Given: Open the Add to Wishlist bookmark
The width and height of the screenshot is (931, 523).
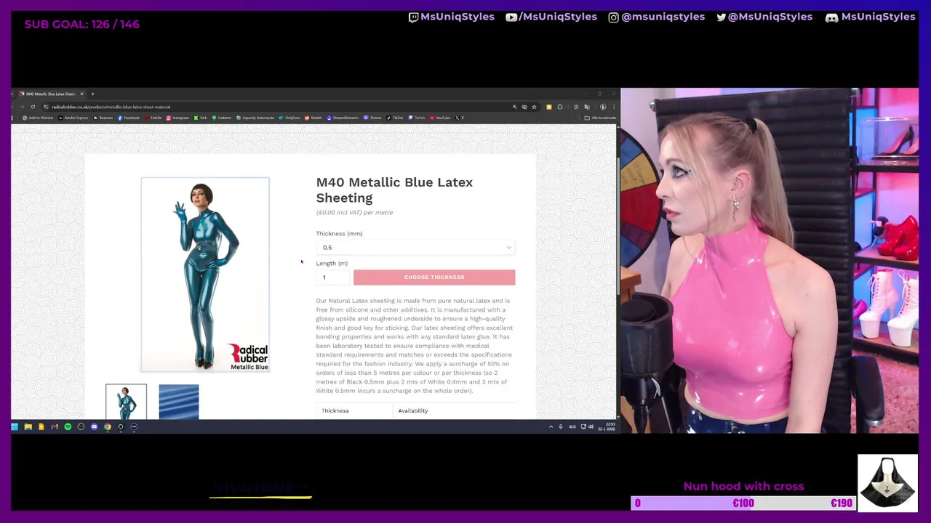Looking at the screenshot, I should (x=38, y=118).
